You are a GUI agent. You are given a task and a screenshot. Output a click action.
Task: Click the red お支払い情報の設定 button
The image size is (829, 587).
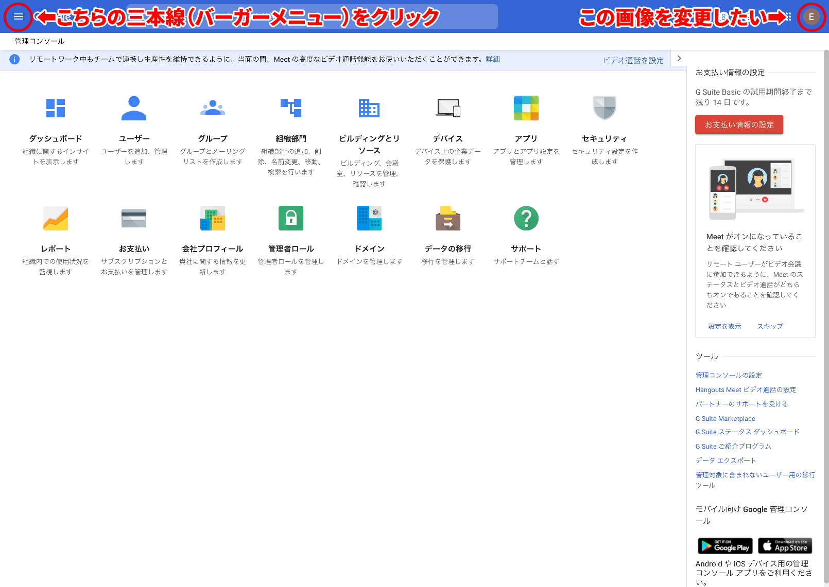click(x=739, y=124)
